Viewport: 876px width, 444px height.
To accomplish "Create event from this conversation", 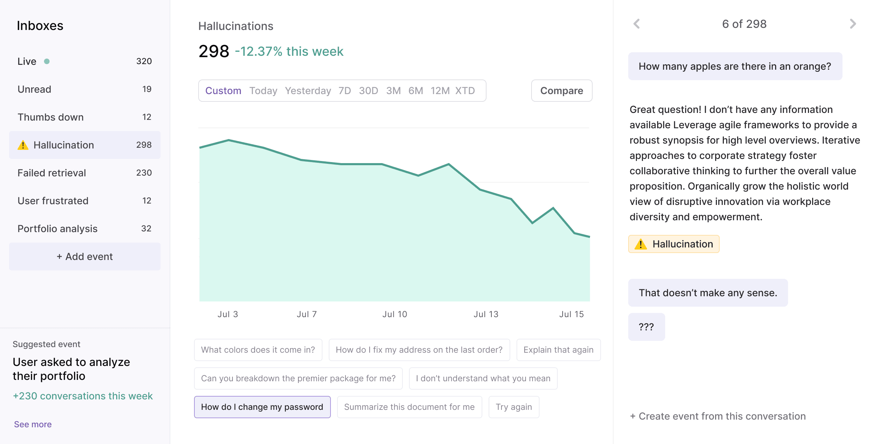I will pyautogui.click(x=718, y=416).
